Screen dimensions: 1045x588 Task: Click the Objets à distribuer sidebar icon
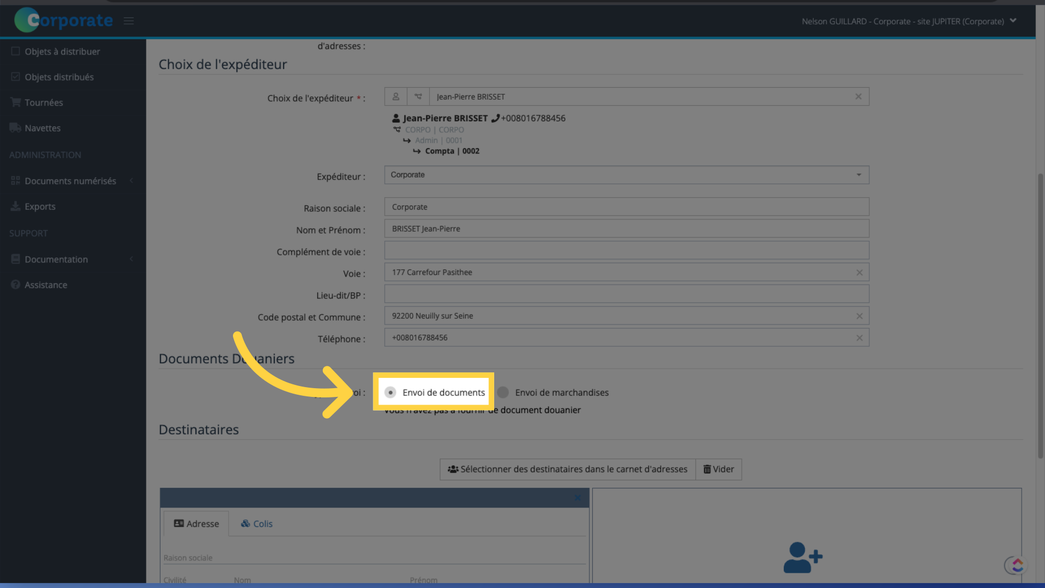tap(15, 52)
